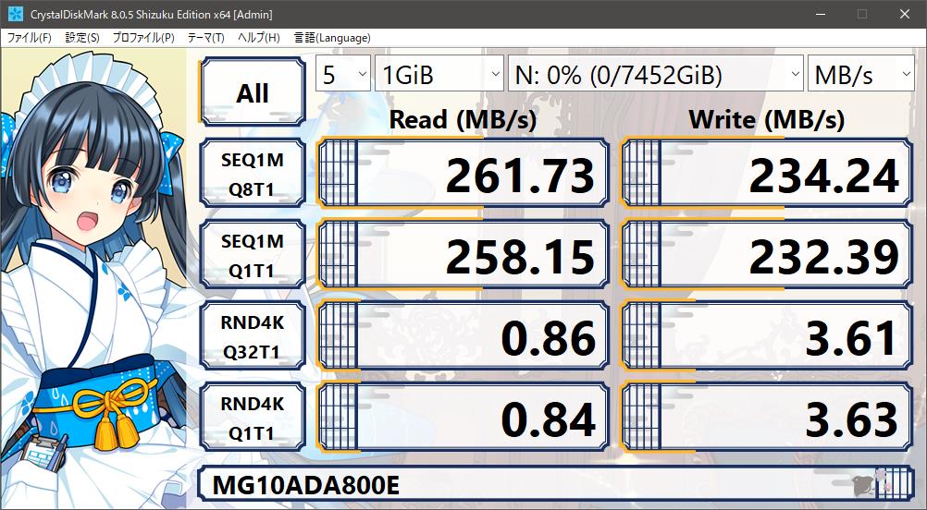Click the All benchmark button

coord(253,91)
